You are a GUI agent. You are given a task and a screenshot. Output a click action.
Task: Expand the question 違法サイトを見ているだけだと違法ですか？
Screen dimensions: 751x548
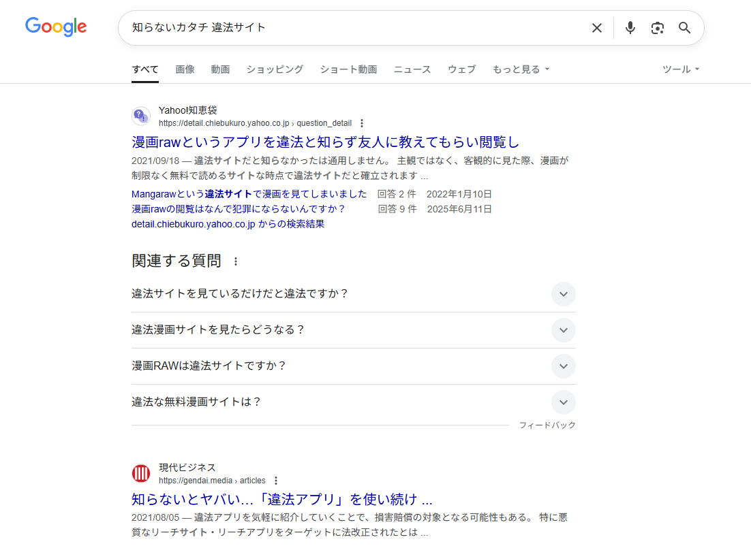(x=564, y=294)
